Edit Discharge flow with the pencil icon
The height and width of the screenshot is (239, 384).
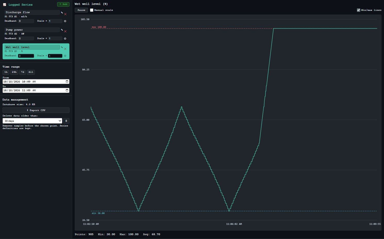(62, 12)
